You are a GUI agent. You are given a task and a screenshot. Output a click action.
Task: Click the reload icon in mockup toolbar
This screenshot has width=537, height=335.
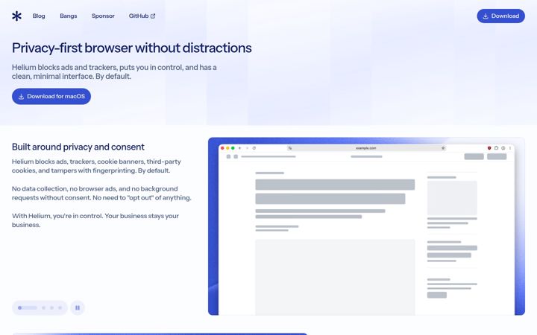coord(254,148)
